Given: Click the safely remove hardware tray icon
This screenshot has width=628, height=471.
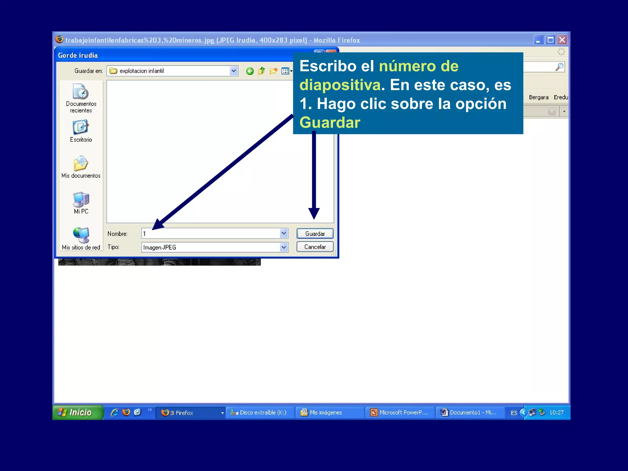Looking at the screenshot, I should pos(542,413).
